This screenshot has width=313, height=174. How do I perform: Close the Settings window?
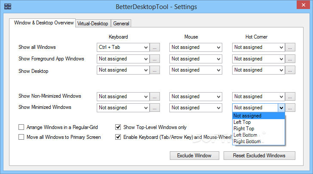[x=303, y=5]
